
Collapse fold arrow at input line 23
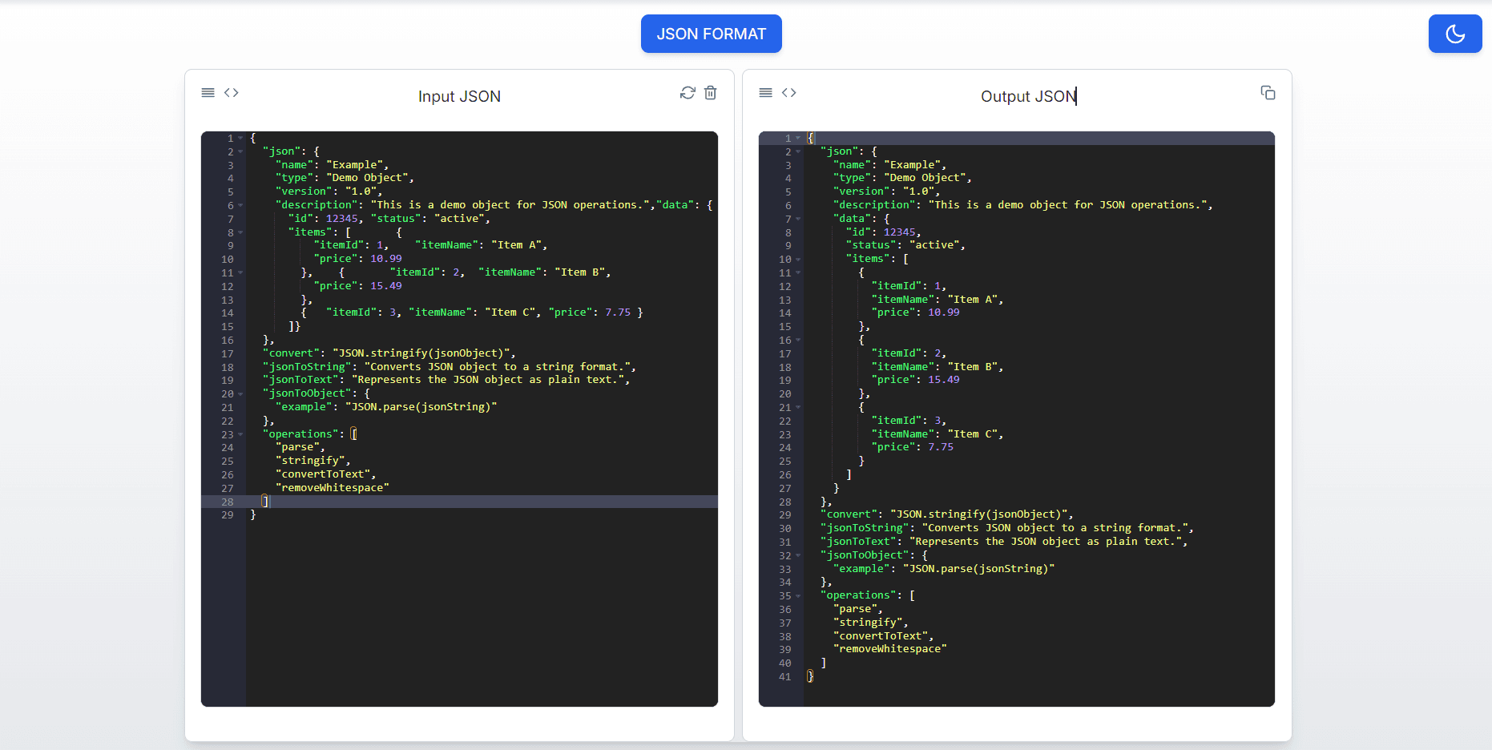coord(240,434)
